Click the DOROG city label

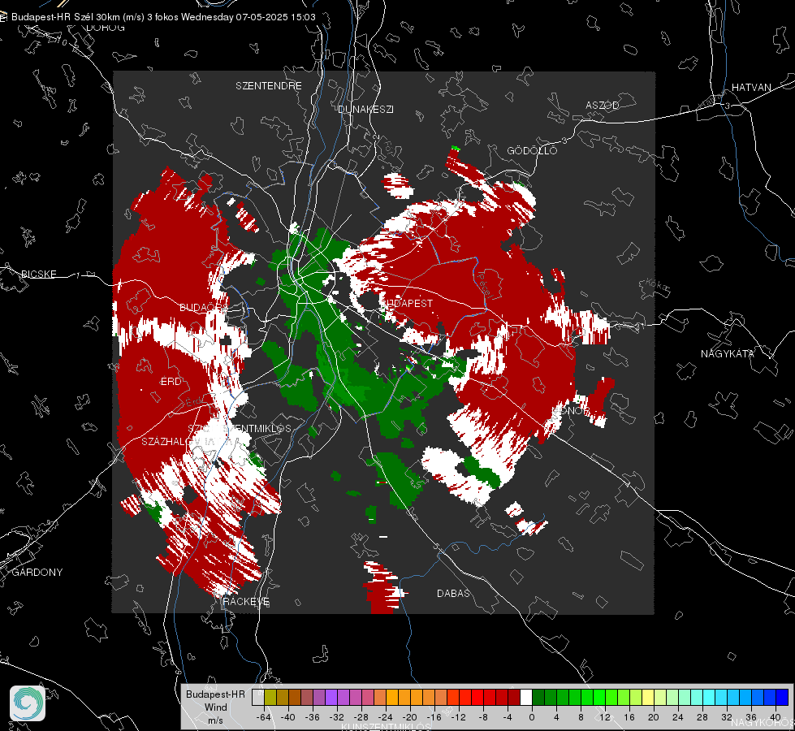pyautogui.click(x=106, y=28)
